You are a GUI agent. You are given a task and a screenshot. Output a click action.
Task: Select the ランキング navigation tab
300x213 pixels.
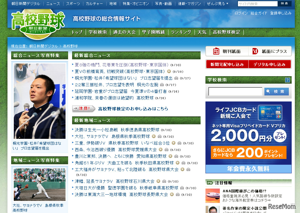[x=181, y=32]
